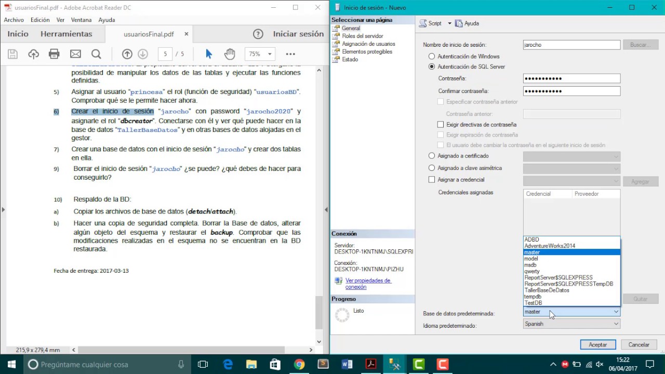Activate the hand pan tool in Acrobat

tap(230, 54)
